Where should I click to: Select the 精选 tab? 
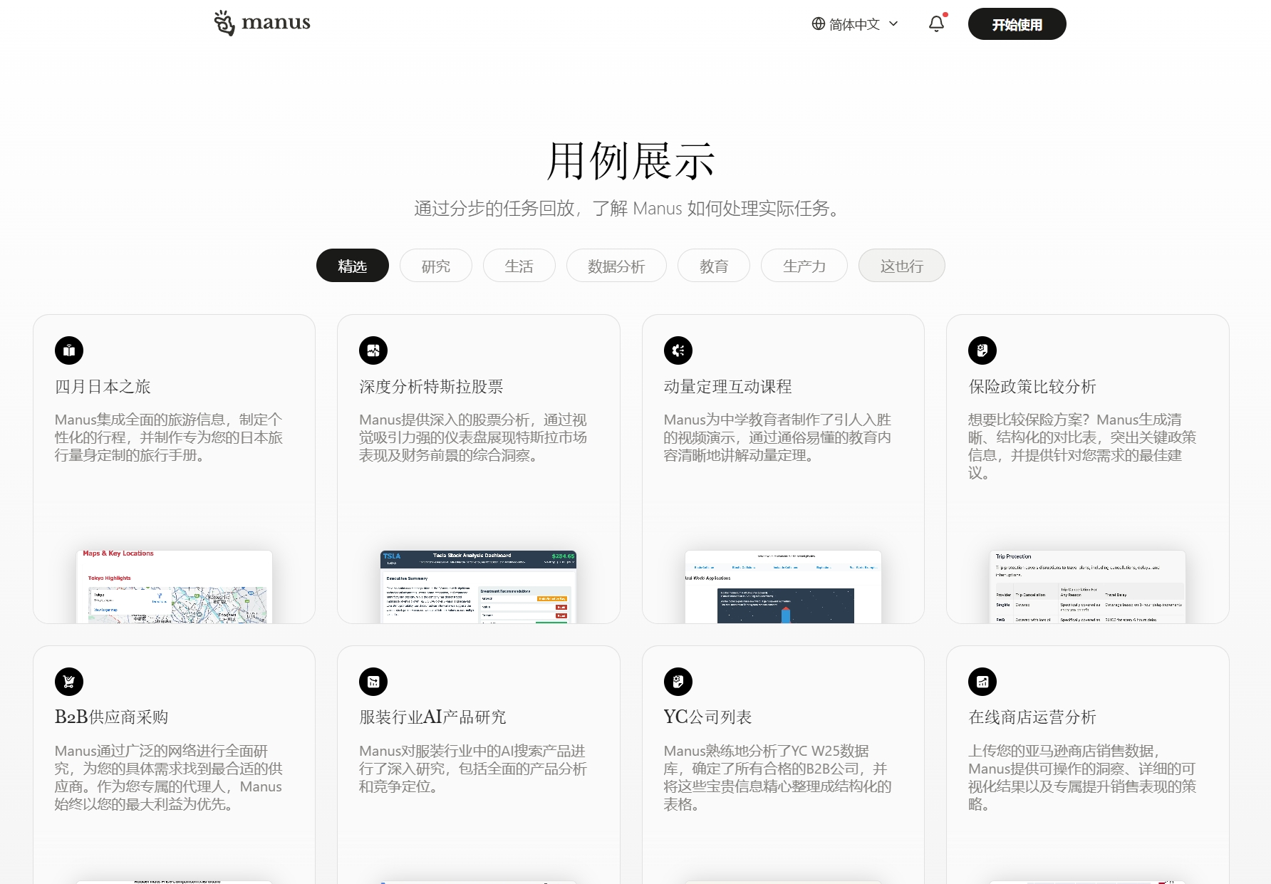(353, 266)
